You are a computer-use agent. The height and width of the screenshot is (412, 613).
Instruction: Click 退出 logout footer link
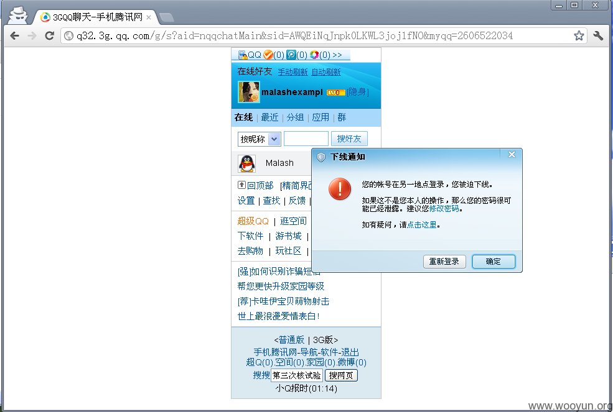[x=350, y=352]
